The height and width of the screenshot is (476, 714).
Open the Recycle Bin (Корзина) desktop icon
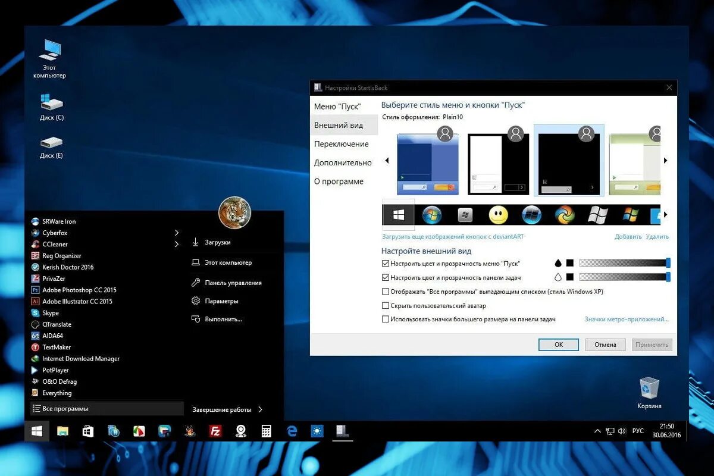pos(649,393)
